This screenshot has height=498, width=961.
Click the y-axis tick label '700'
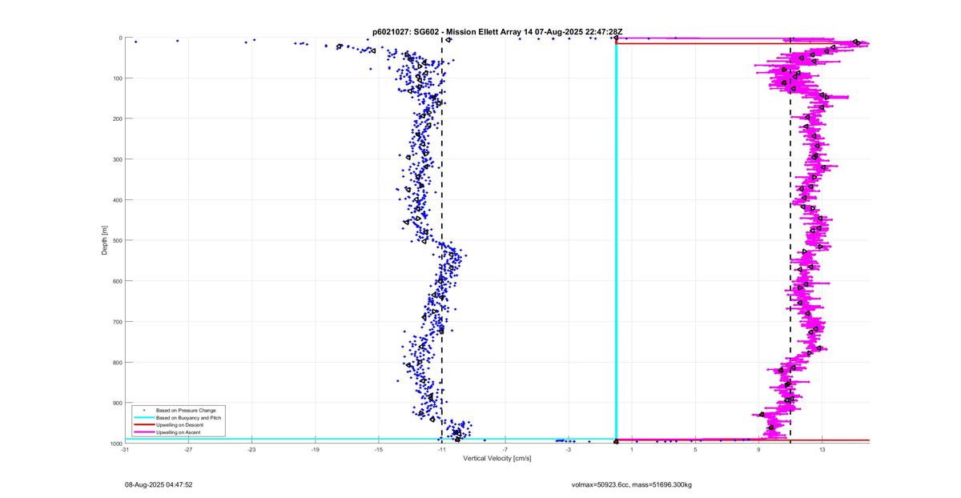117,322
